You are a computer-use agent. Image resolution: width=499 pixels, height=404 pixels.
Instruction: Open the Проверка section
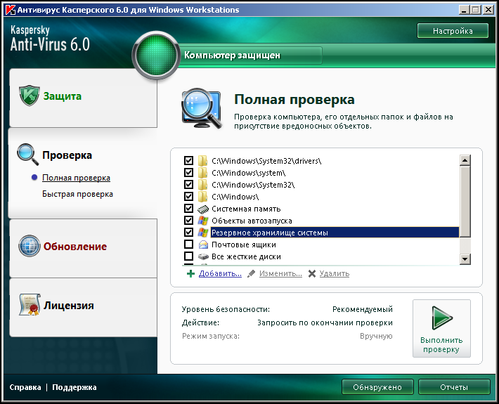67,155
